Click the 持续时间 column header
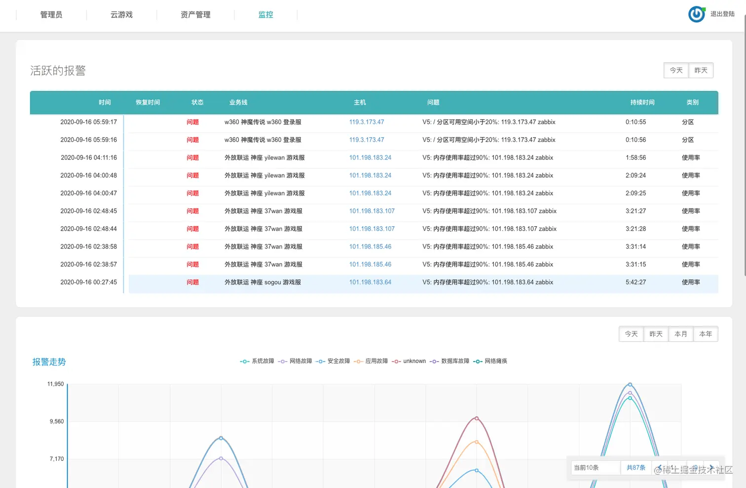The height and width of the screenshot is (488, 746). tap(642, 102)
